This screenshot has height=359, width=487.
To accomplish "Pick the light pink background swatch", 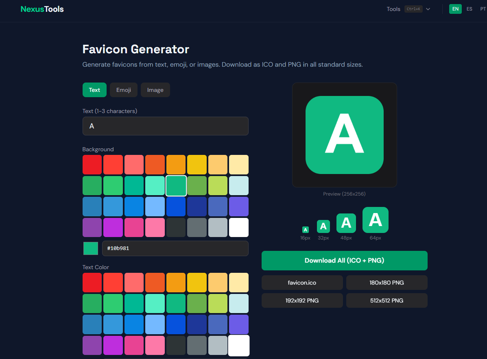I will pos(155,227).
